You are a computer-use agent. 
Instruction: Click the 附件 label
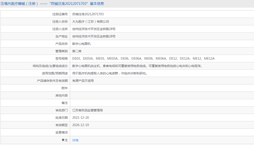click(65, 88)
